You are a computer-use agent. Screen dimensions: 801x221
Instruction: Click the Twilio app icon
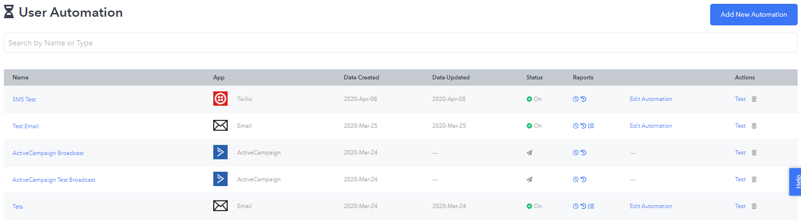point(220,99)
